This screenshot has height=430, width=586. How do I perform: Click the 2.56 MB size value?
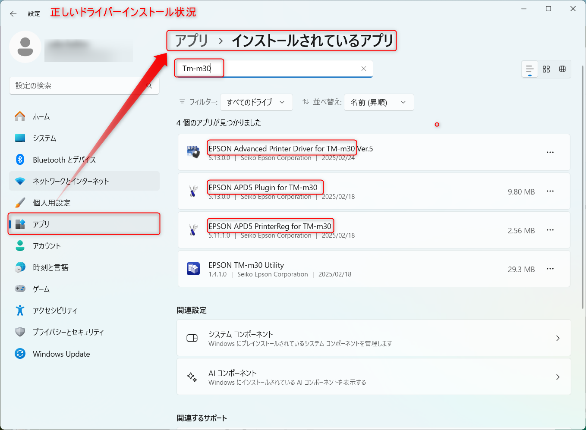[x=521, y=231]
